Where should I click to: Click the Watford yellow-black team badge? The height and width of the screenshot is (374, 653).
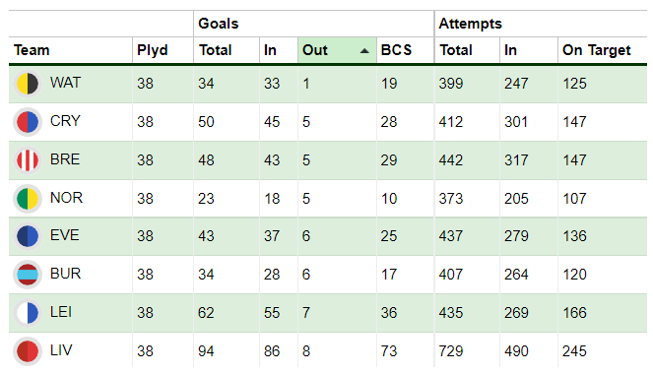(28, 84)
